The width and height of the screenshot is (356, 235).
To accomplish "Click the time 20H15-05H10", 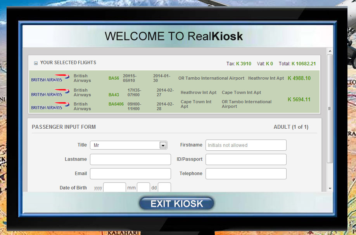I will 130,78.
